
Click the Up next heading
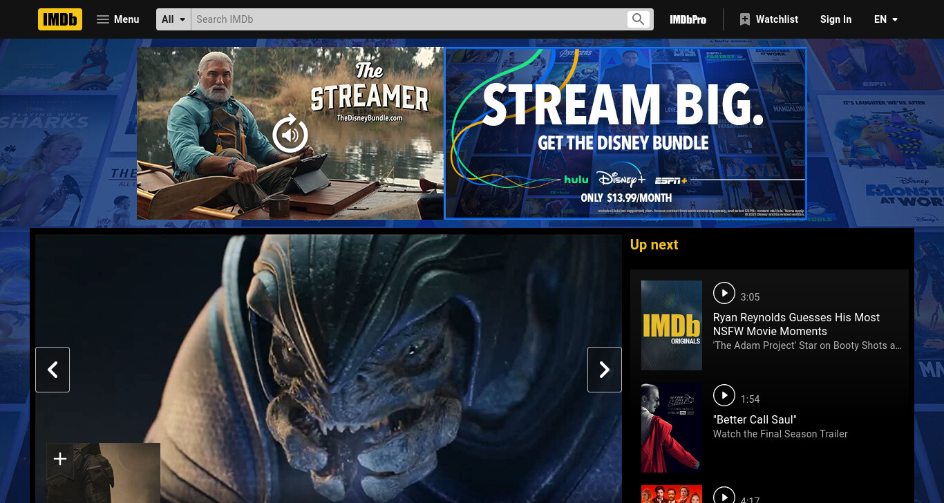pos(654,245)
